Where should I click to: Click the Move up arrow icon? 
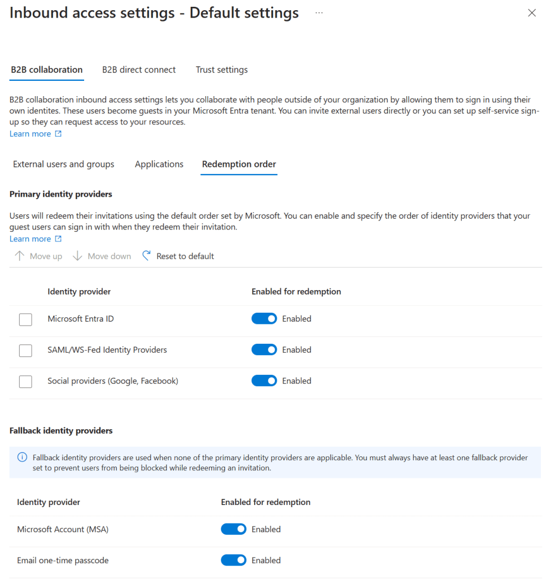(x=20, y=256)
